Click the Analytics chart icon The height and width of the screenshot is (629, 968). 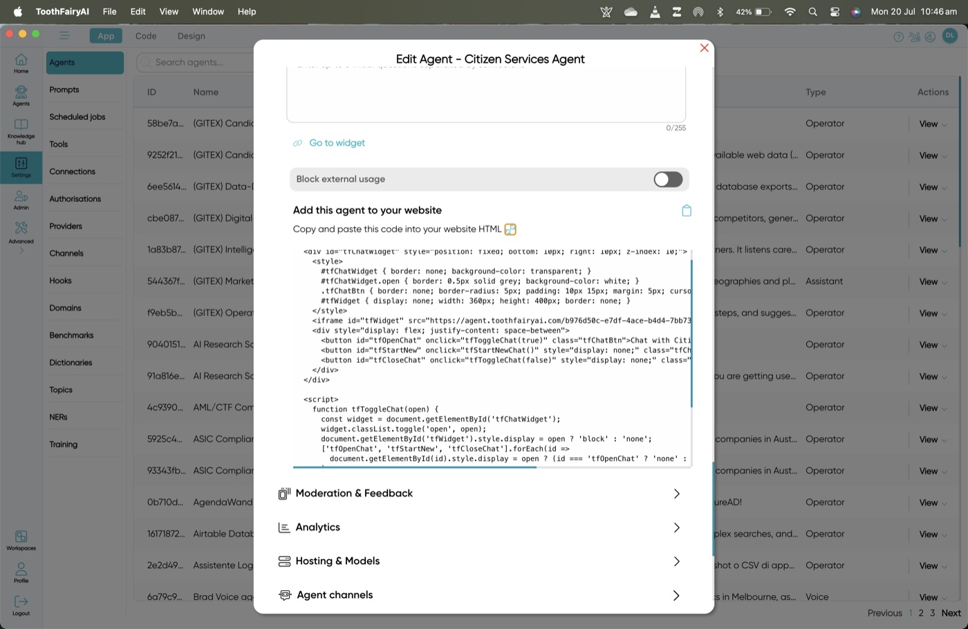pyautogui.click(x=283, y=527)
